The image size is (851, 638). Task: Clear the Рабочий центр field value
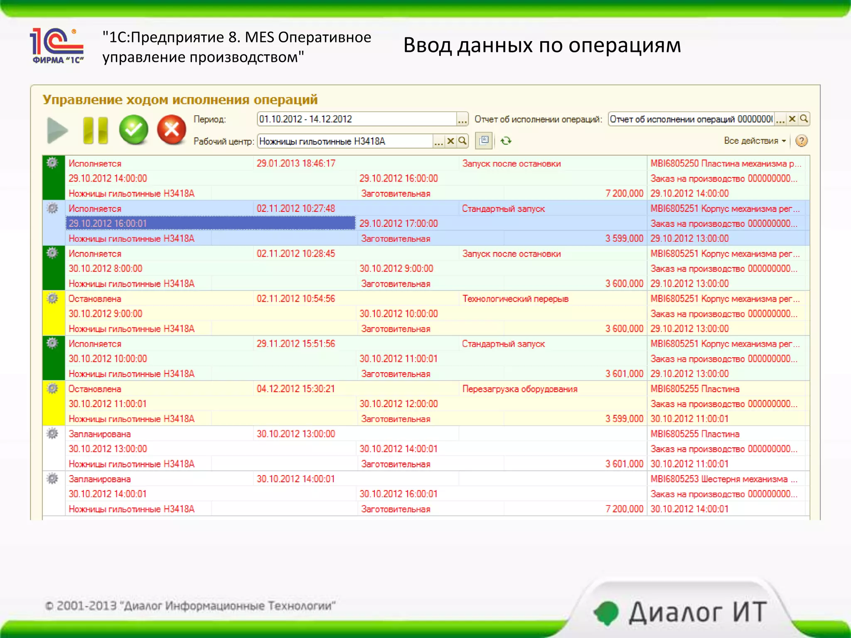pyautogui.click(x=450, y=141)
